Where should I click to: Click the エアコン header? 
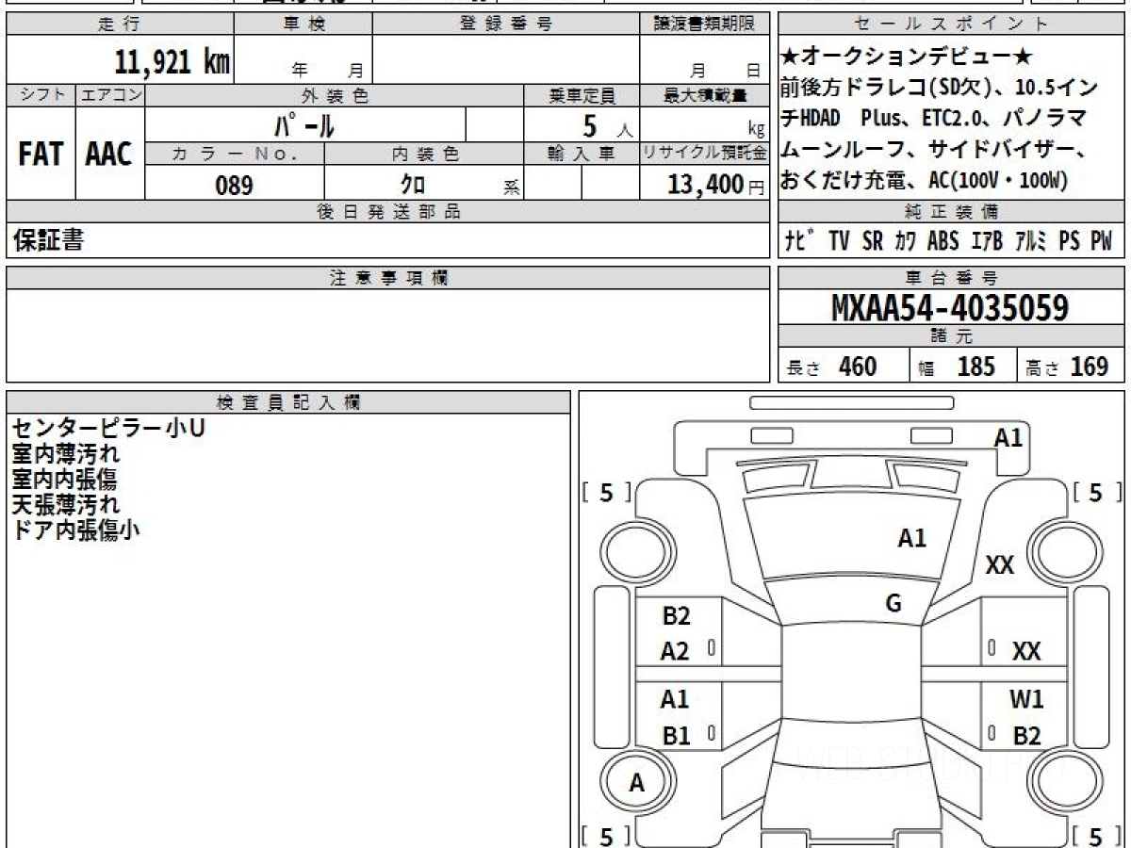tap(110, 95)
